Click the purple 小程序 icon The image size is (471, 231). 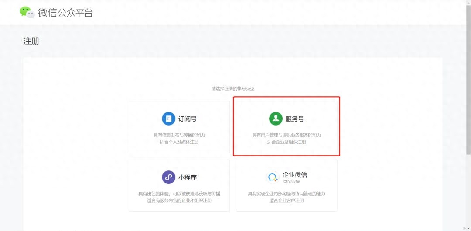[x=168, y=177]
